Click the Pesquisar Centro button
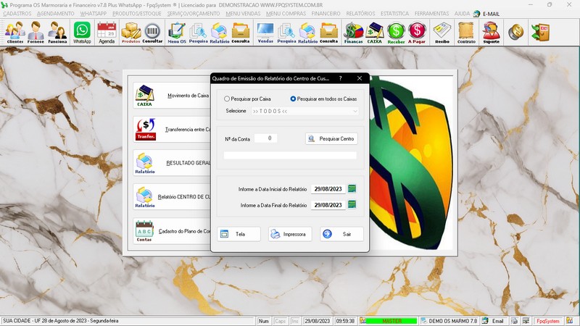The width and height of the screenshot is (580, 326). (331, 138)
